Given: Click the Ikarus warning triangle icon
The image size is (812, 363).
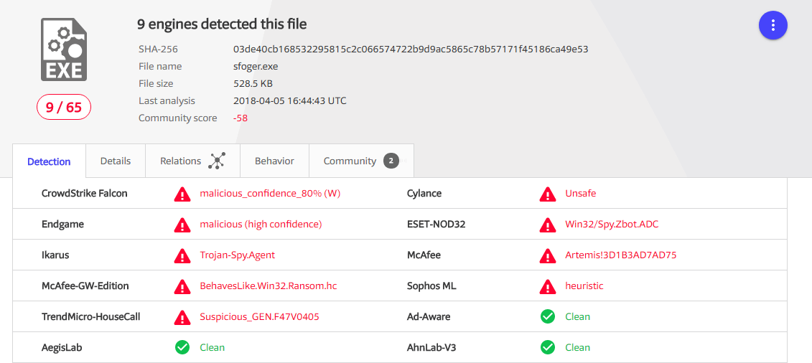Looking at the screenshot, I should point(182,255).
